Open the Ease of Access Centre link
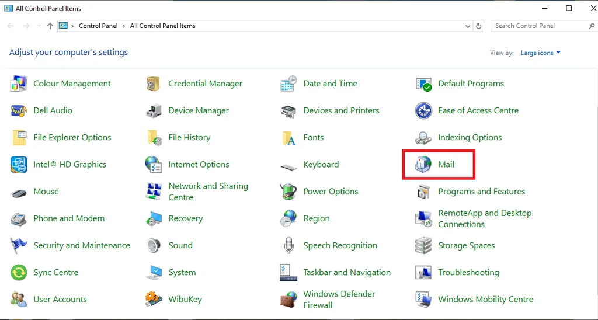 (x=478, y=110)
